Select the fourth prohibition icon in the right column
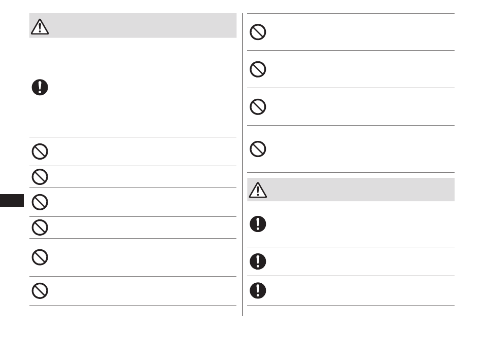This screenshot has width=484, height=340. click(258, 149)
